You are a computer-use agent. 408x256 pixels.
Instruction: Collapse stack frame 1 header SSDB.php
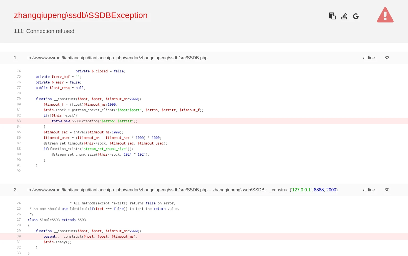pos(204,58)
